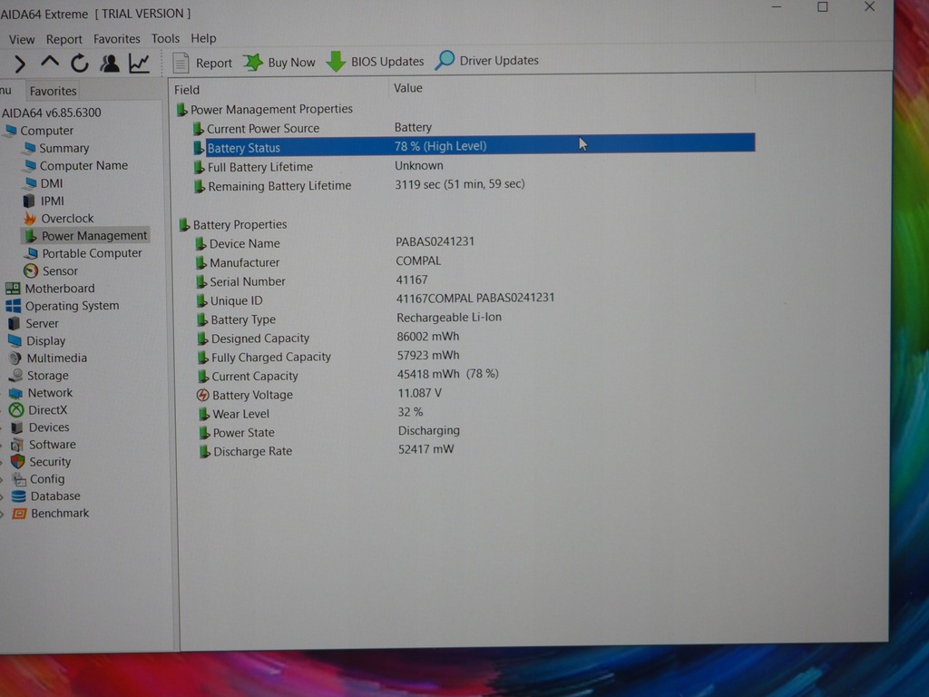Viewport: 929px width, 697px height.
Task: Click the Field column header
Action: (x=187, y=90)
